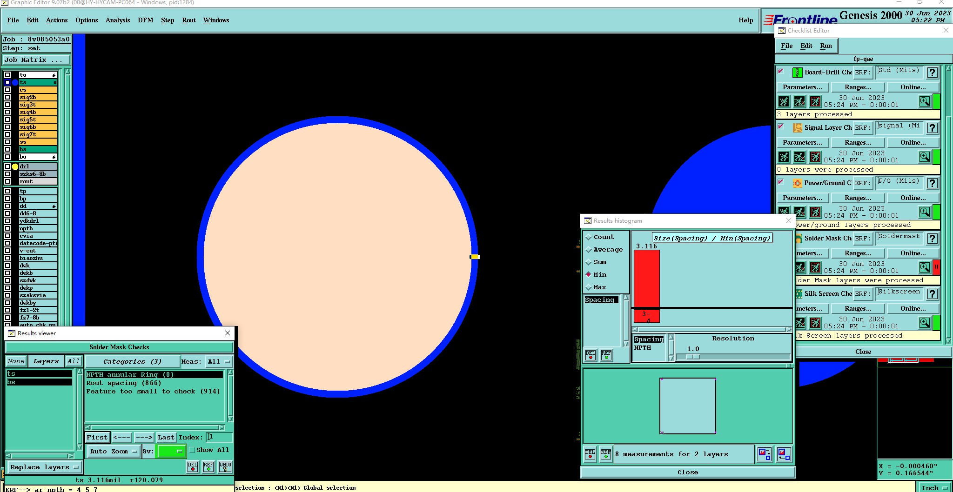
Task: Click Close button in Results histogram
Action: click(x=688, y=472)
